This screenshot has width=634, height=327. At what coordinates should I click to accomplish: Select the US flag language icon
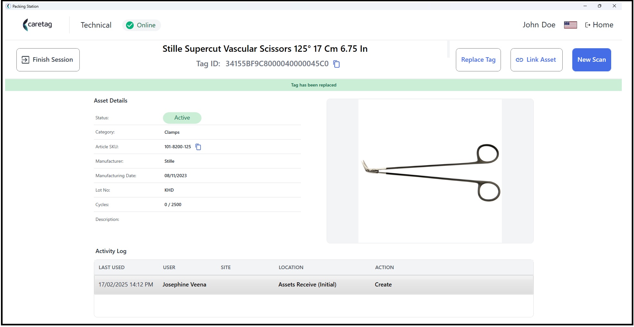570,25
